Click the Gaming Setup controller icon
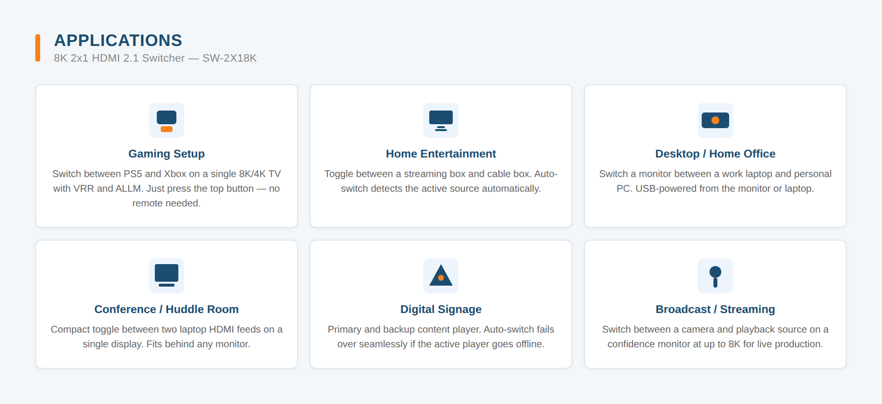This screenshot has height=404, width=882. [x=167, y=120]
